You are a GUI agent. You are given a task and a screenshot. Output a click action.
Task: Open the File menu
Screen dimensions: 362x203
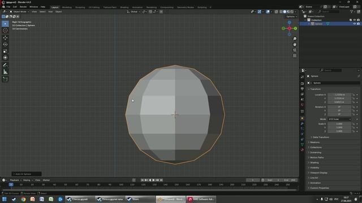(x=8, y=7)
